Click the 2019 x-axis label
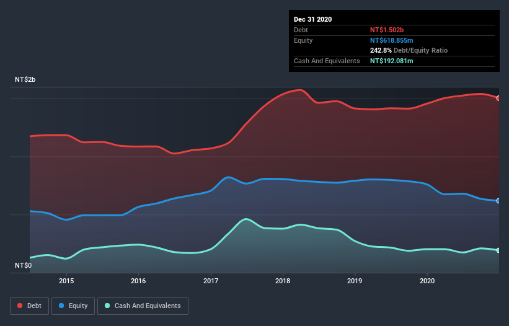 [355, 281]
